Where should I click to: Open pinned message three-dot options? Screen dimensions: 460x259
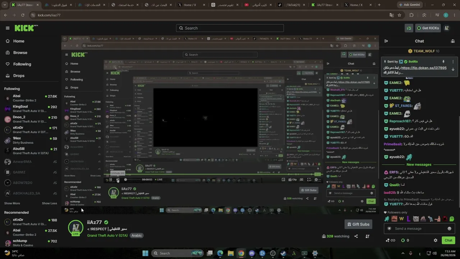453,62
